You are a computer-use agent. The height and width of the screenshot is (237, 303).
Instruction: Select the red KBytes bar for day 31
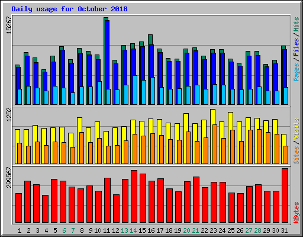pyautogui.click(x=285, y=196)
